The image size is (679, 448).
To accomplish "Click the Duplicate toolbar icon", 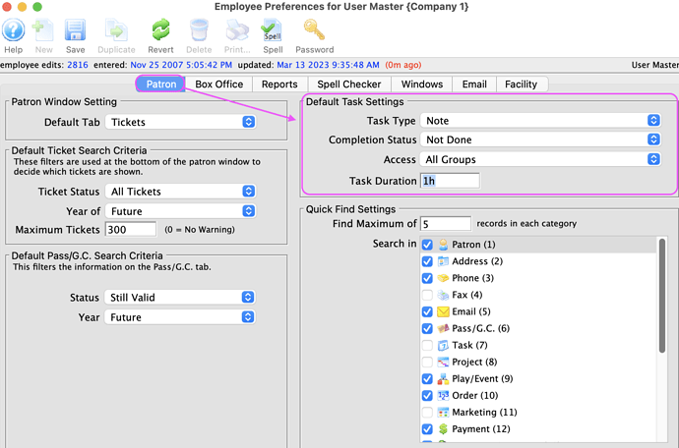I will click(x=116, y=30).
